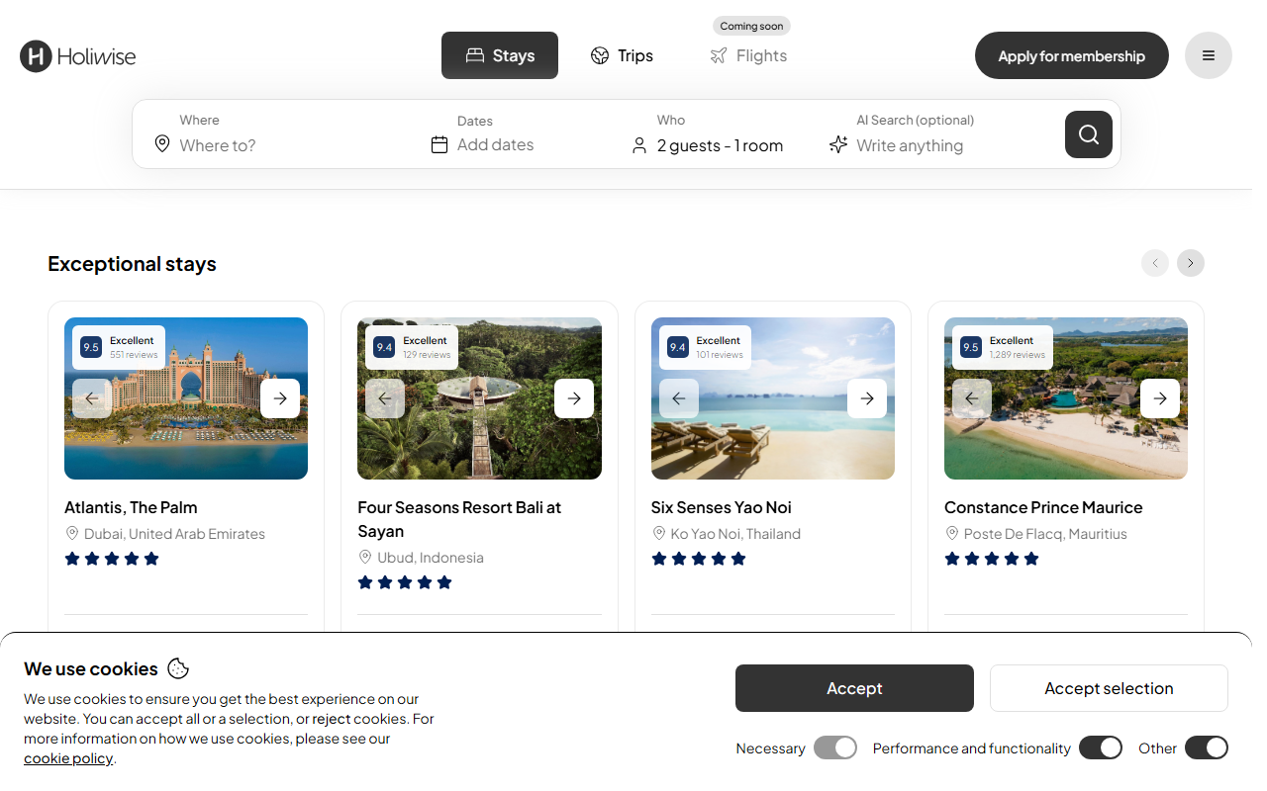Click the search magnifier button
Viewport: 1267px width, 791px height.
(1089, 134)
